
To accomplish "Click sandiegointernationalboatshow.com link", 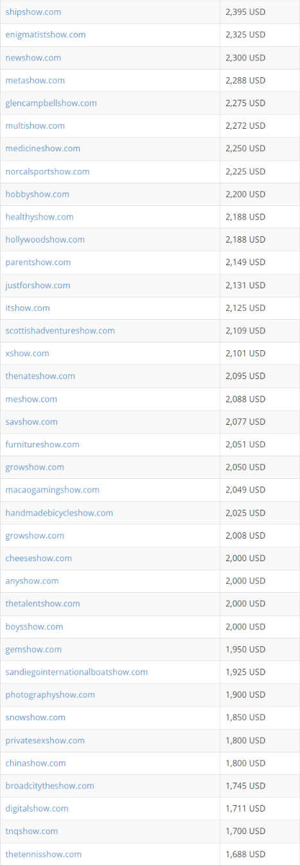I will click(x=76, y=672).
